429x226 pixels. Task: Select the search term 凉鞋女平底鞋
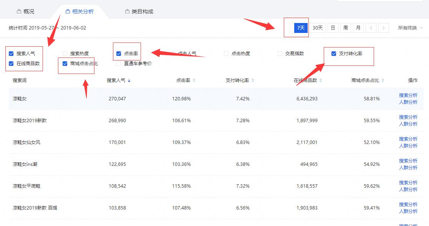coord(27,186)
